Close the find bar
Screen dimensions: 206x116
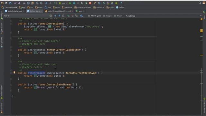(x=201, y=15)
